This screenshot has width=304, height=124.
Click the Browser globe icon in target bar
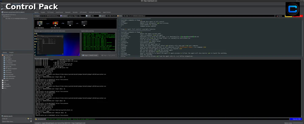tap(61, 16)
